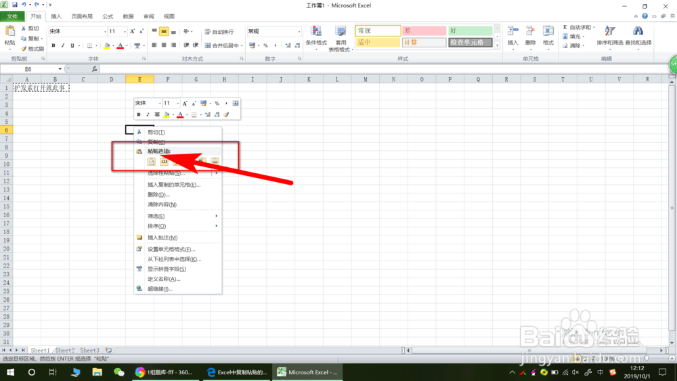Expand Merge and Center dropdown arrow

click(x=242, y=45)
